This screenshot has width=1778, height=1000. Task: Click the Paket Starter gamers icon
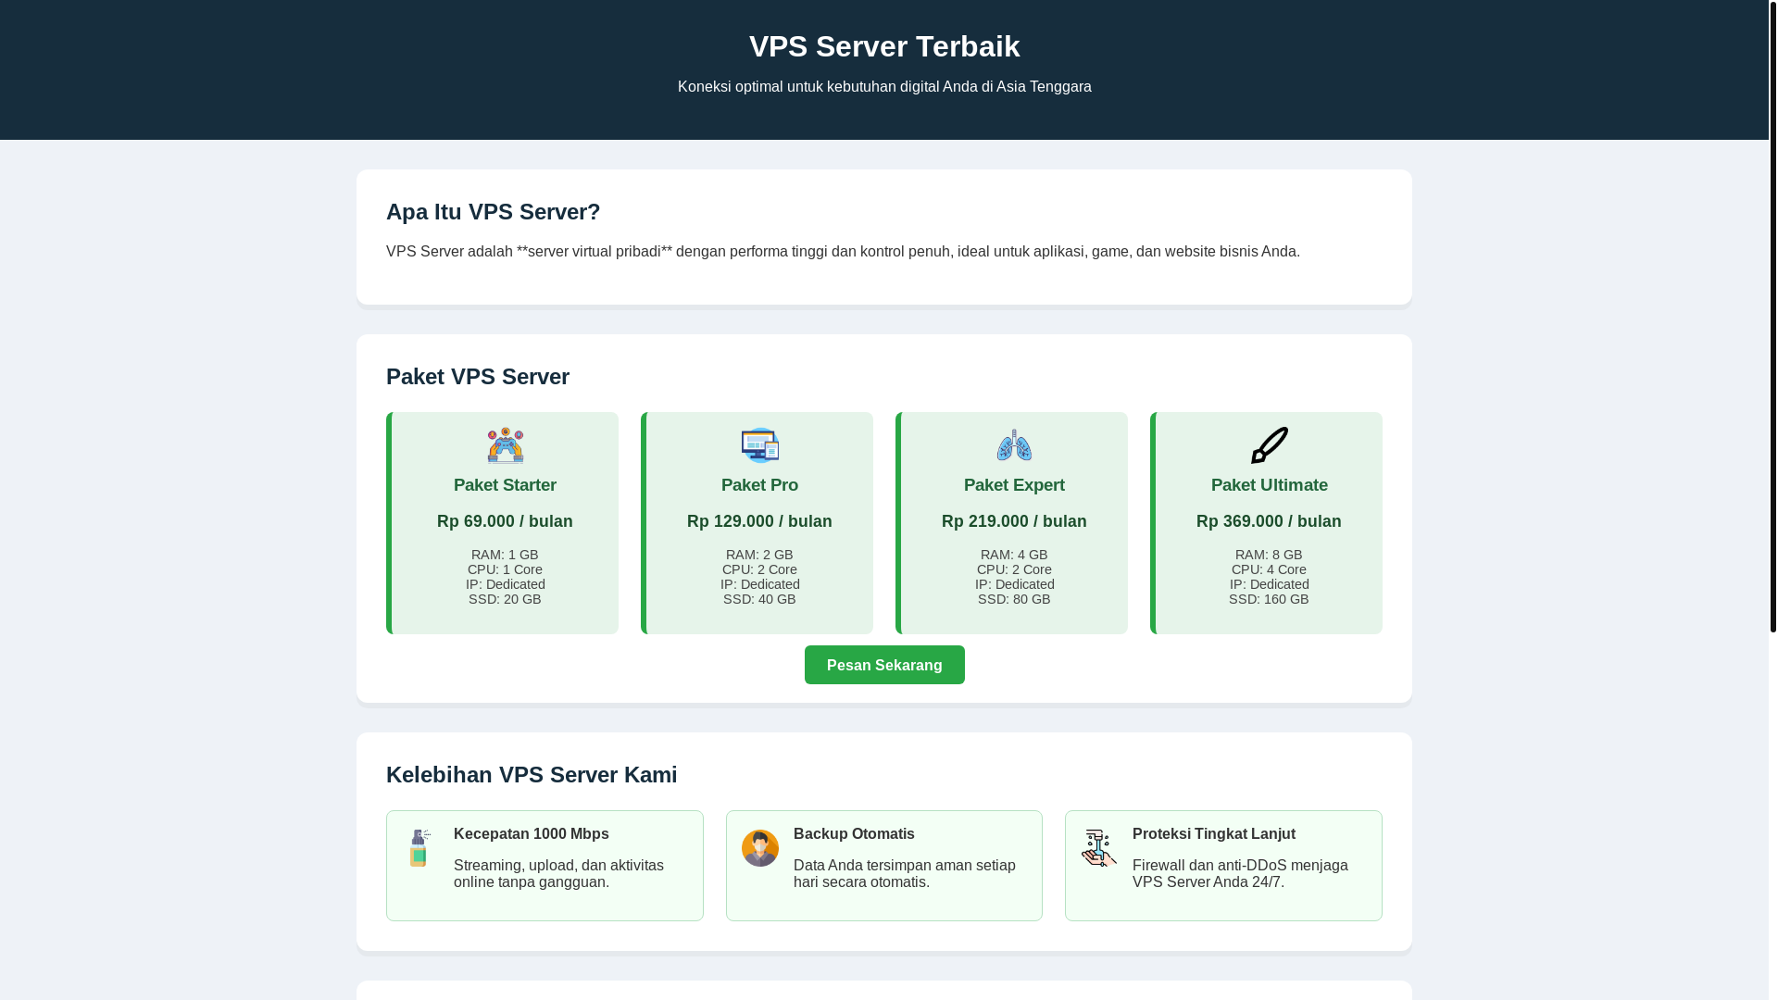pos(505,445)
